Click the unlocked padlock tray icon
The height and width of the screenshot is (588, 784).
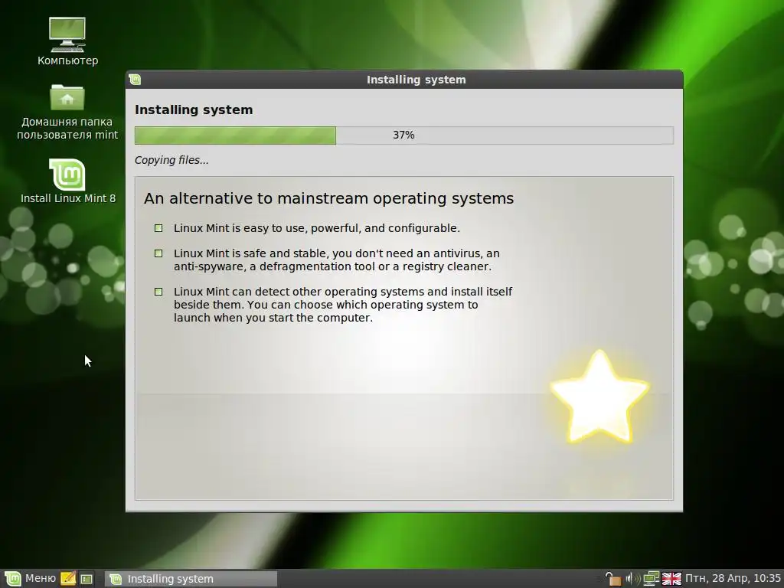coord(612,579)
